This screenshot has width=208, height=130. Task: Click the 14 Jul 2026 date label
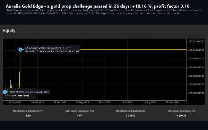127,102
